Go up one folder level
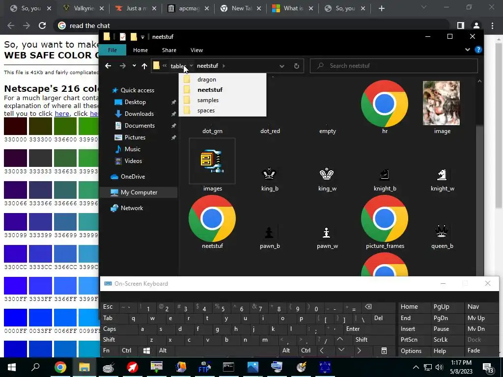 (144, 66)
